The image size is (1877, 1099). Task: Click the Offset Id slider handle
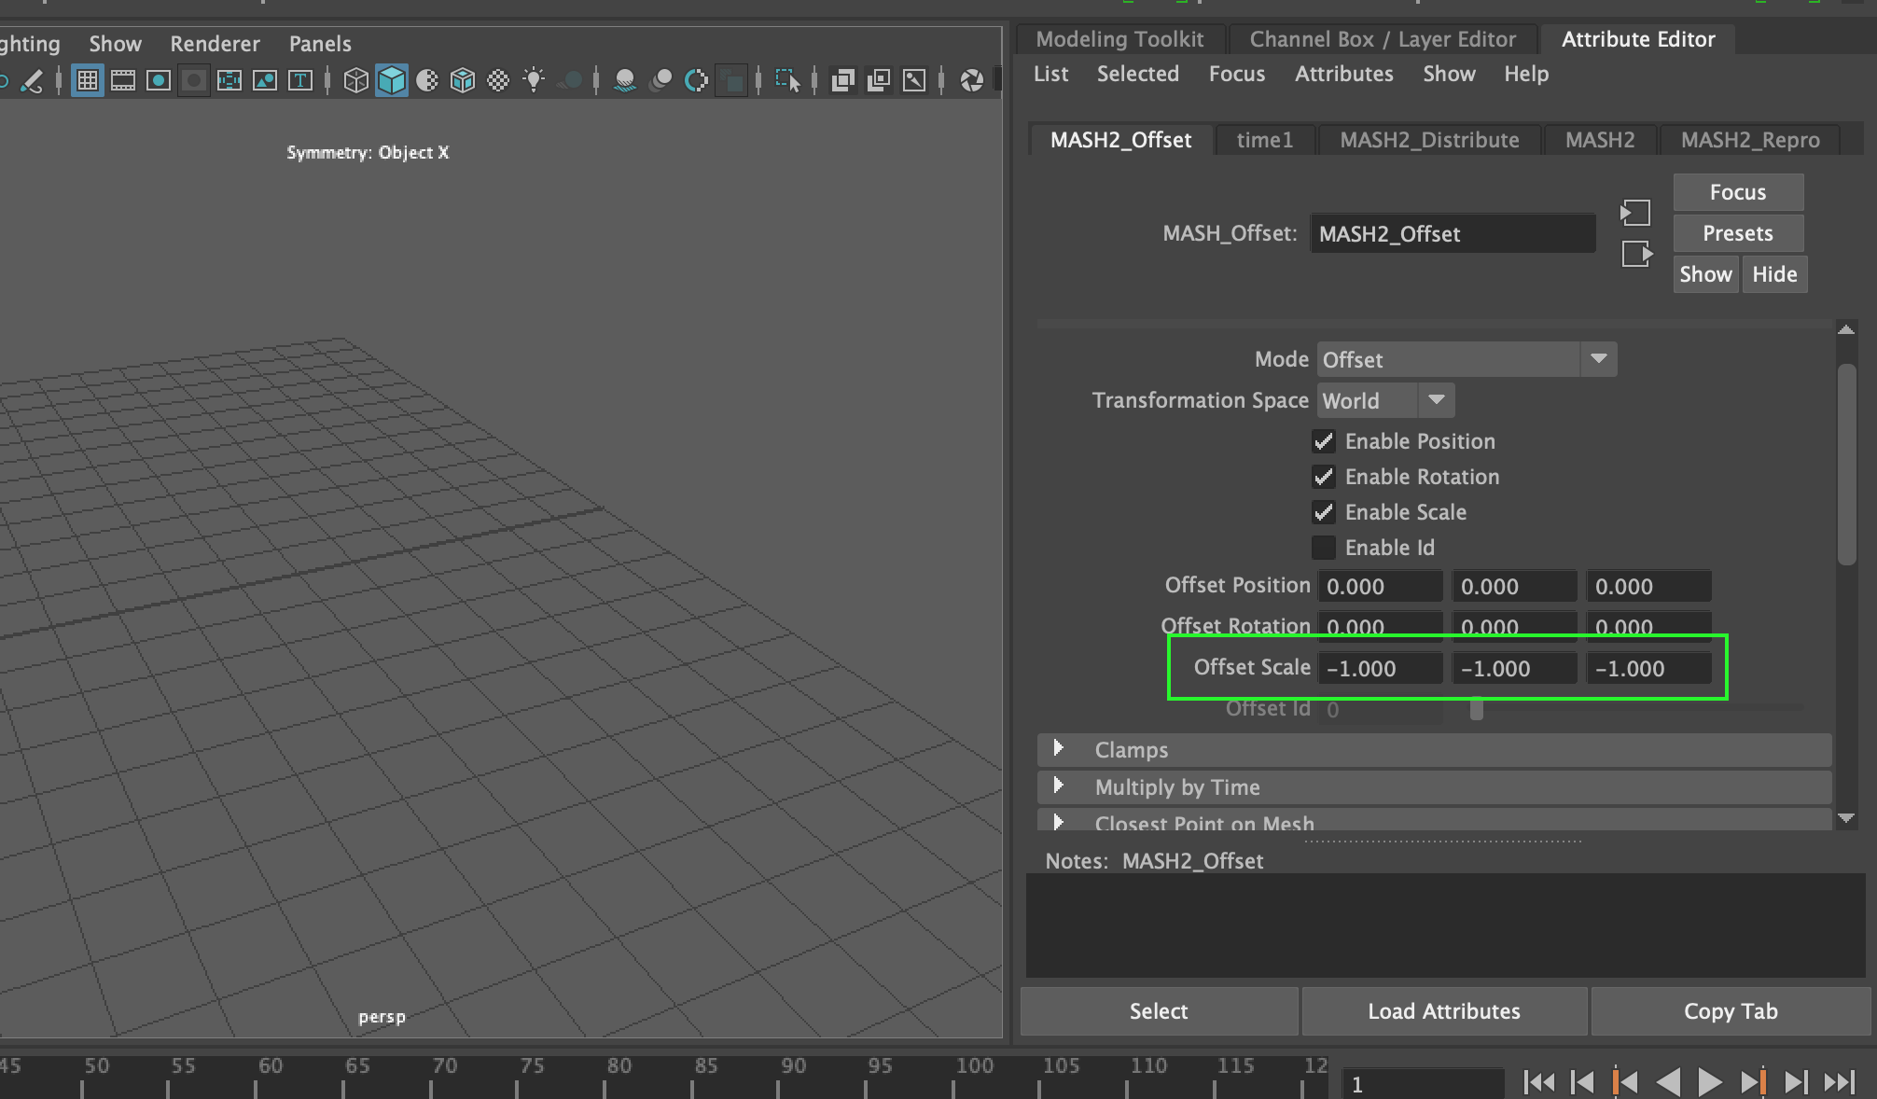point(1476,709)
